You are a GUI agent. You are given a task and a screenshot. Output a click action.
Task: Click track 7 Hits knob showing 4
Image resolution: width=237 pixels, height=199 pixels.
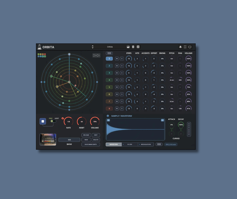coord(137,101)
